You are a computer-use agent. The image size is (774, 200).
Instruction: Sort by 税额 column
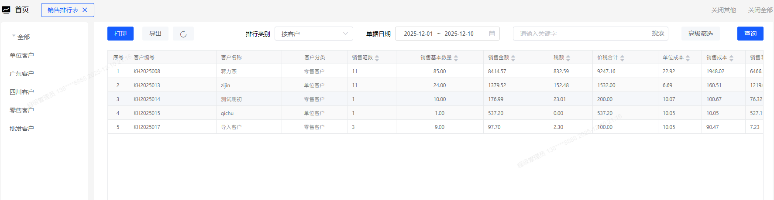(568, 58)
